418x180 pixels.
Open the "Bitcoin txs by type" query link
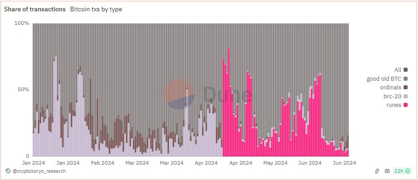(96, 9)
